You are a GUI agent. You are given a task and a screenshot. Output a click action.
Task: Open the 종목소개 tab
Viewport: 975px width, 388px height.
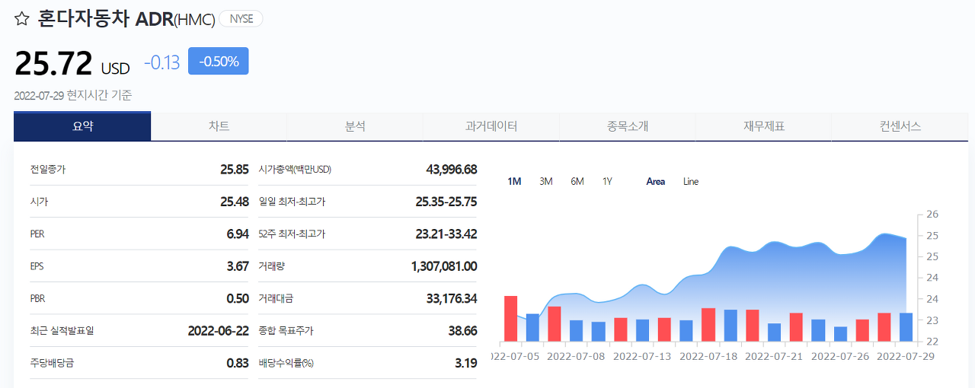tap(628, 126)
